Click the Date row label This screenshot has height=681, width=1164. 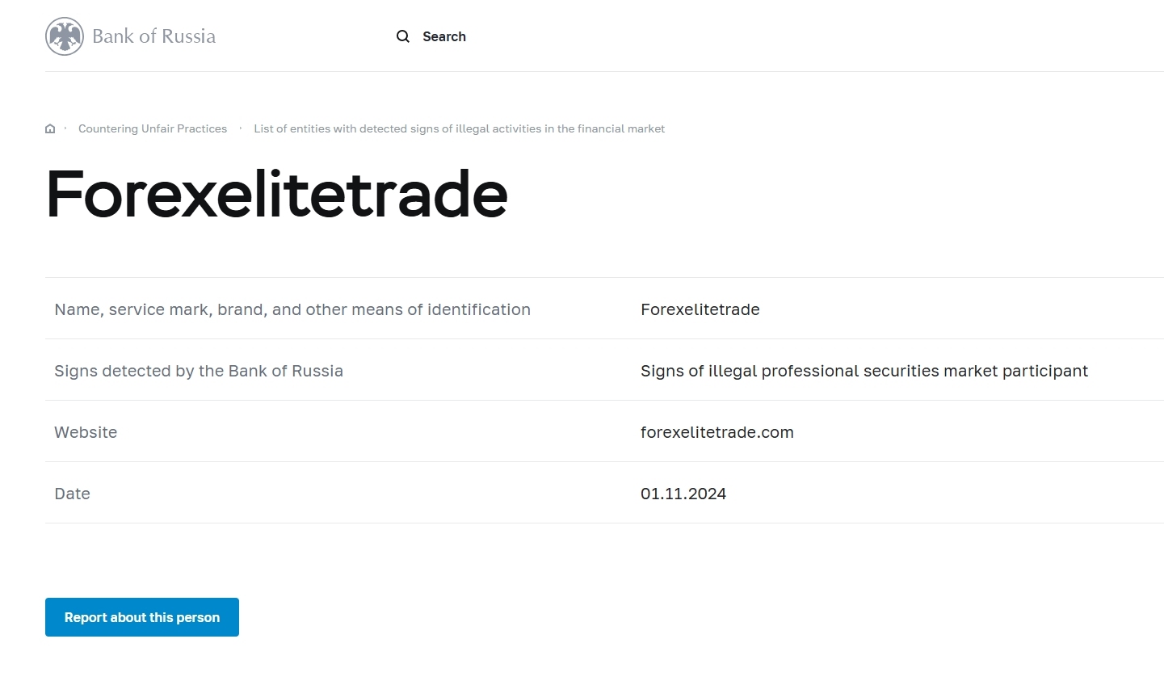[x=72, y=494]
